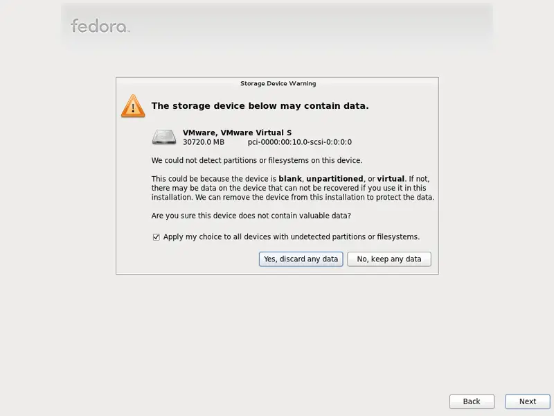This screenshot has width=554, height=416.
Task: Click the bold heading about storage device data
Action: coord(260,106)
